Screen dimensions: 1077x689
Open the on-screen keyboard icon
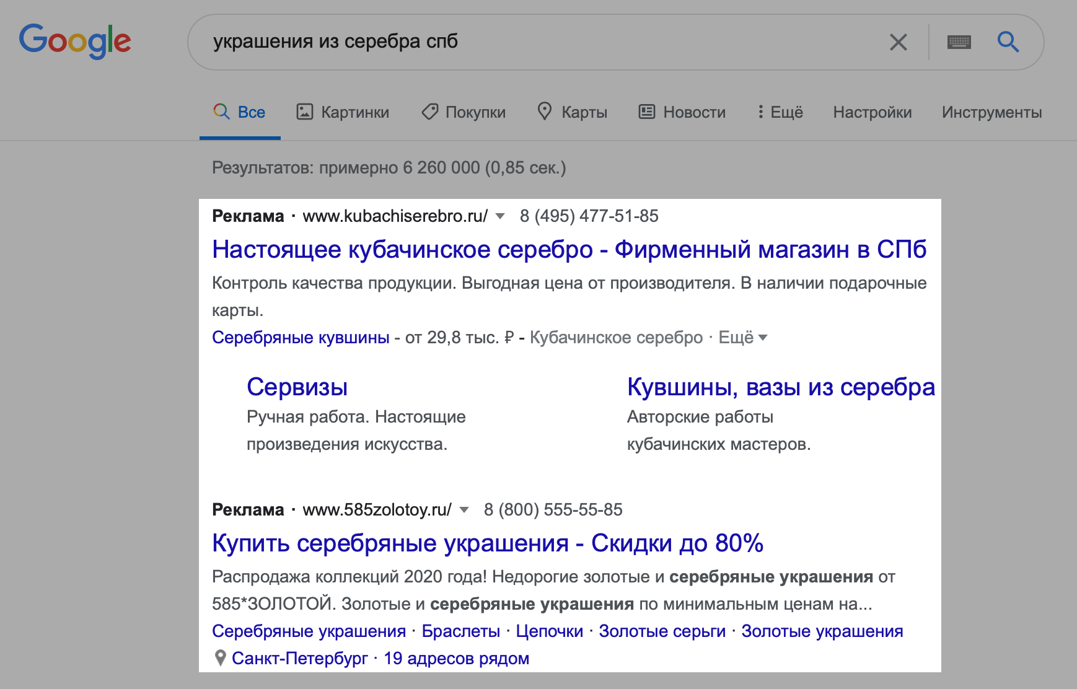959,42
